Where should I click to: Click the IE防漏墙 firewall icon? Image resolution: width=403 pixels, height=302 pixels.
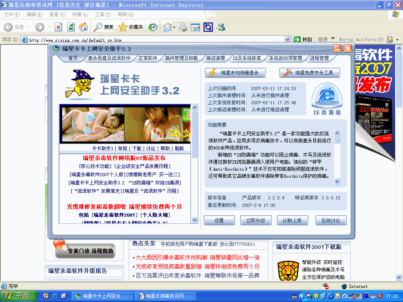[327, 99]
